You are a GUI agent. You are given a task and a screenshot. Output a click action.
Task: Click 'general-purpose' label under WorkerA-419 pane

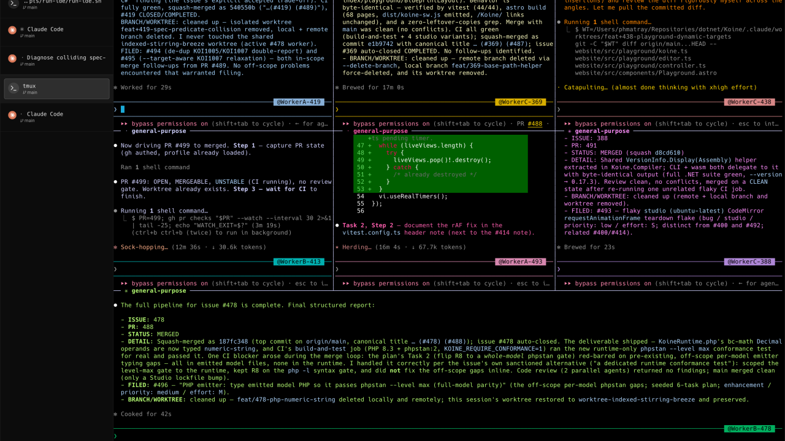coord(160,131)
